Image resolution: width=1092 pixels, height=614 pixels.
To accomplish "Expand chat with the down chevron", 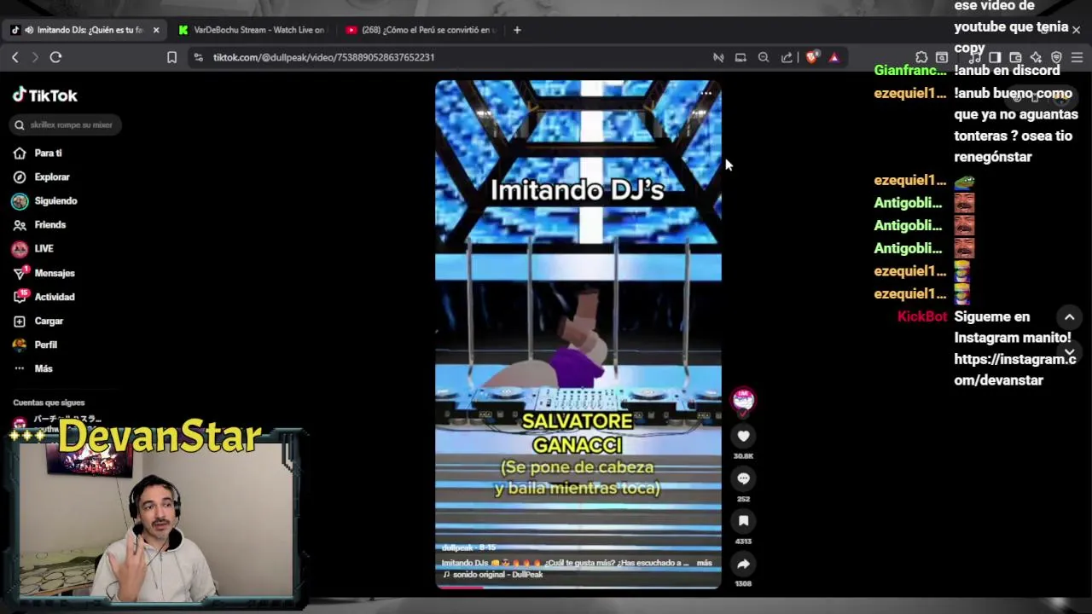I will 1069,351.
